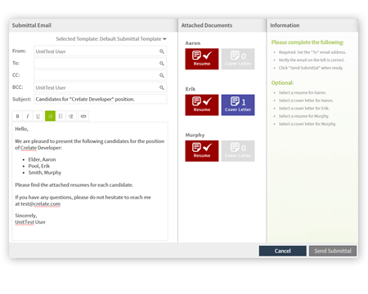Click the empty To address field
The width and height of the screenshot is (368, 294).
pos(100,64)
